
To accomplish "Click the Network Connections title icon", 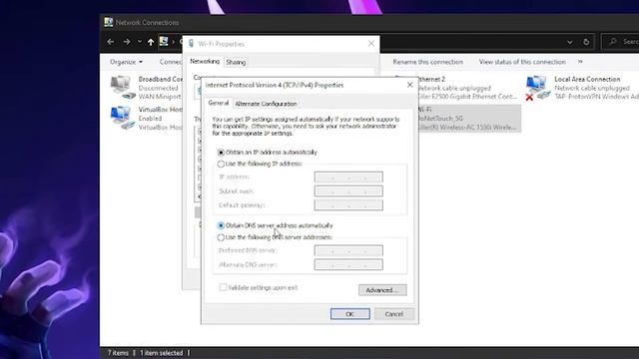I will tap(108, 22).
